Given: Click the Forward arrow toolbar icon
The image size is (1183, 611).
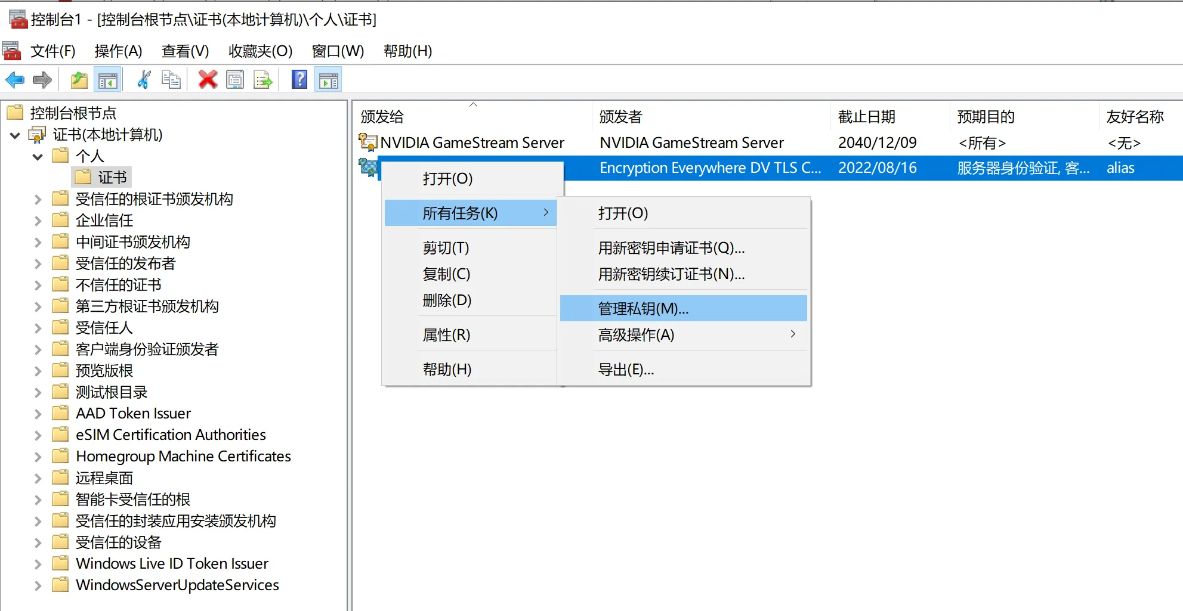Looking at the screenshot, I should (x=42, y=80).
